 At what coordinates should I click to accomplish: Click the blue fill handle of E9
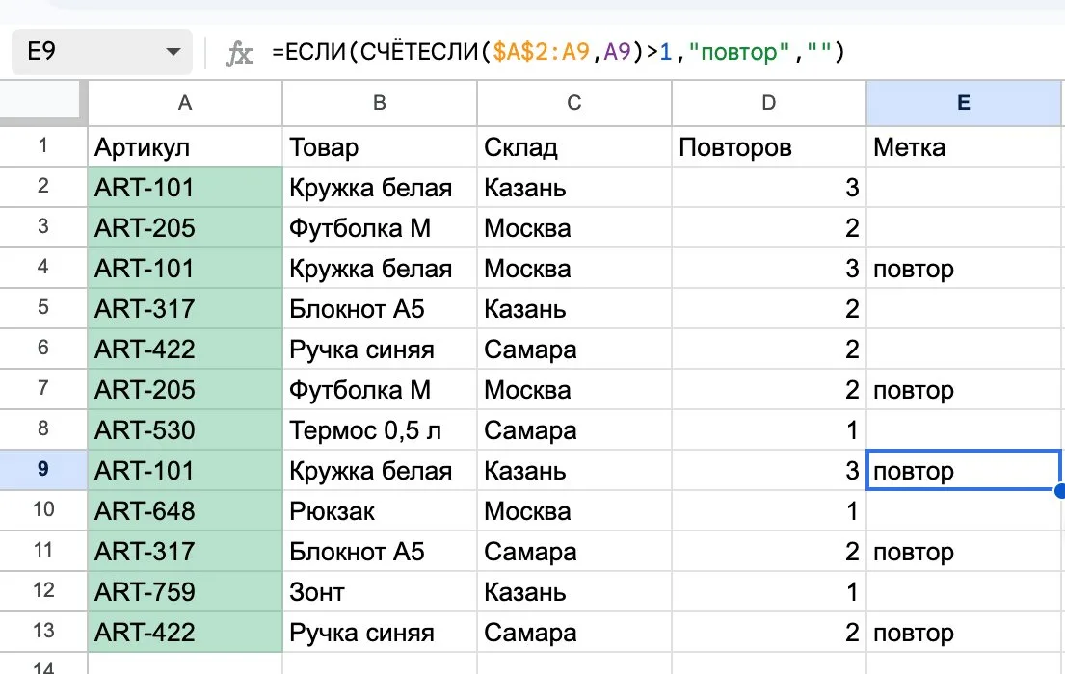[x=1059, y=491]
